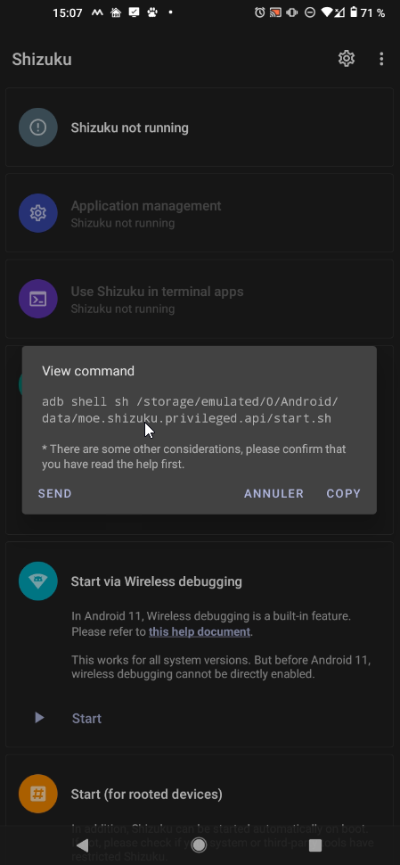Screen dimensions: 400x865
Task: Open the three-dot overflow menu
Action: coord(381,59)
